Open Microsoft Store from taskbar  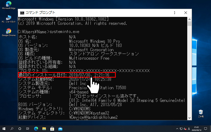[x=52, y=129]
